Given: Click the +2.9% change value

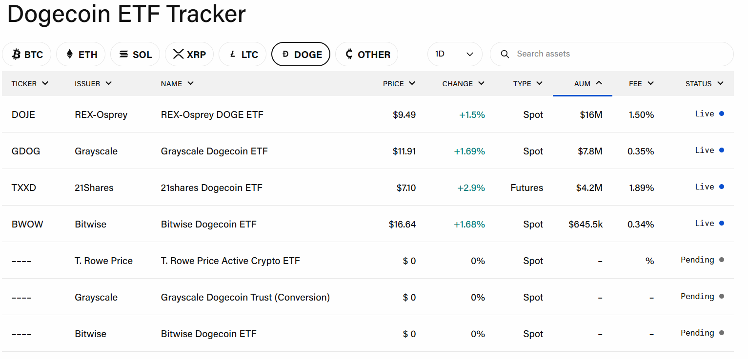Looking at the screenshot, I should pos(471,188).
